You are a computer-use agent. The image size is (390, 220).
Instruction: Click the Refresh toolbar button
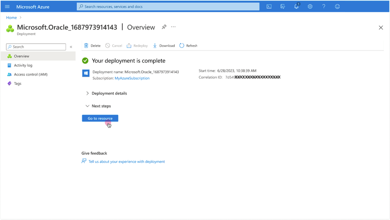[x=188, y=46]
